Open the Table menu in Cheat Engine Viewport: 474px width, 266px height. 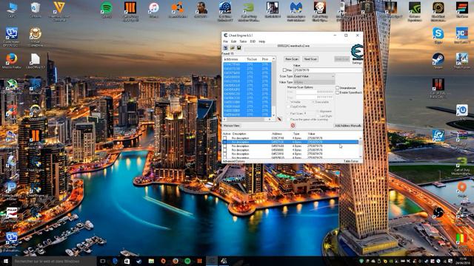point(243,41)
